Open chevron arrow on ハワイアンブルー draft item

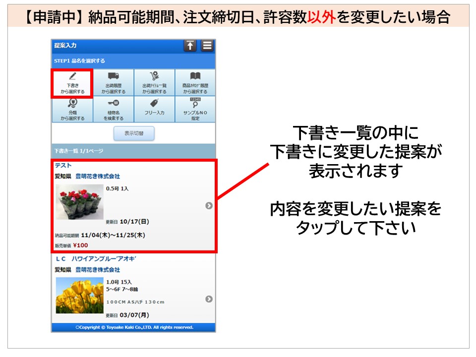[x=209, y=299]
